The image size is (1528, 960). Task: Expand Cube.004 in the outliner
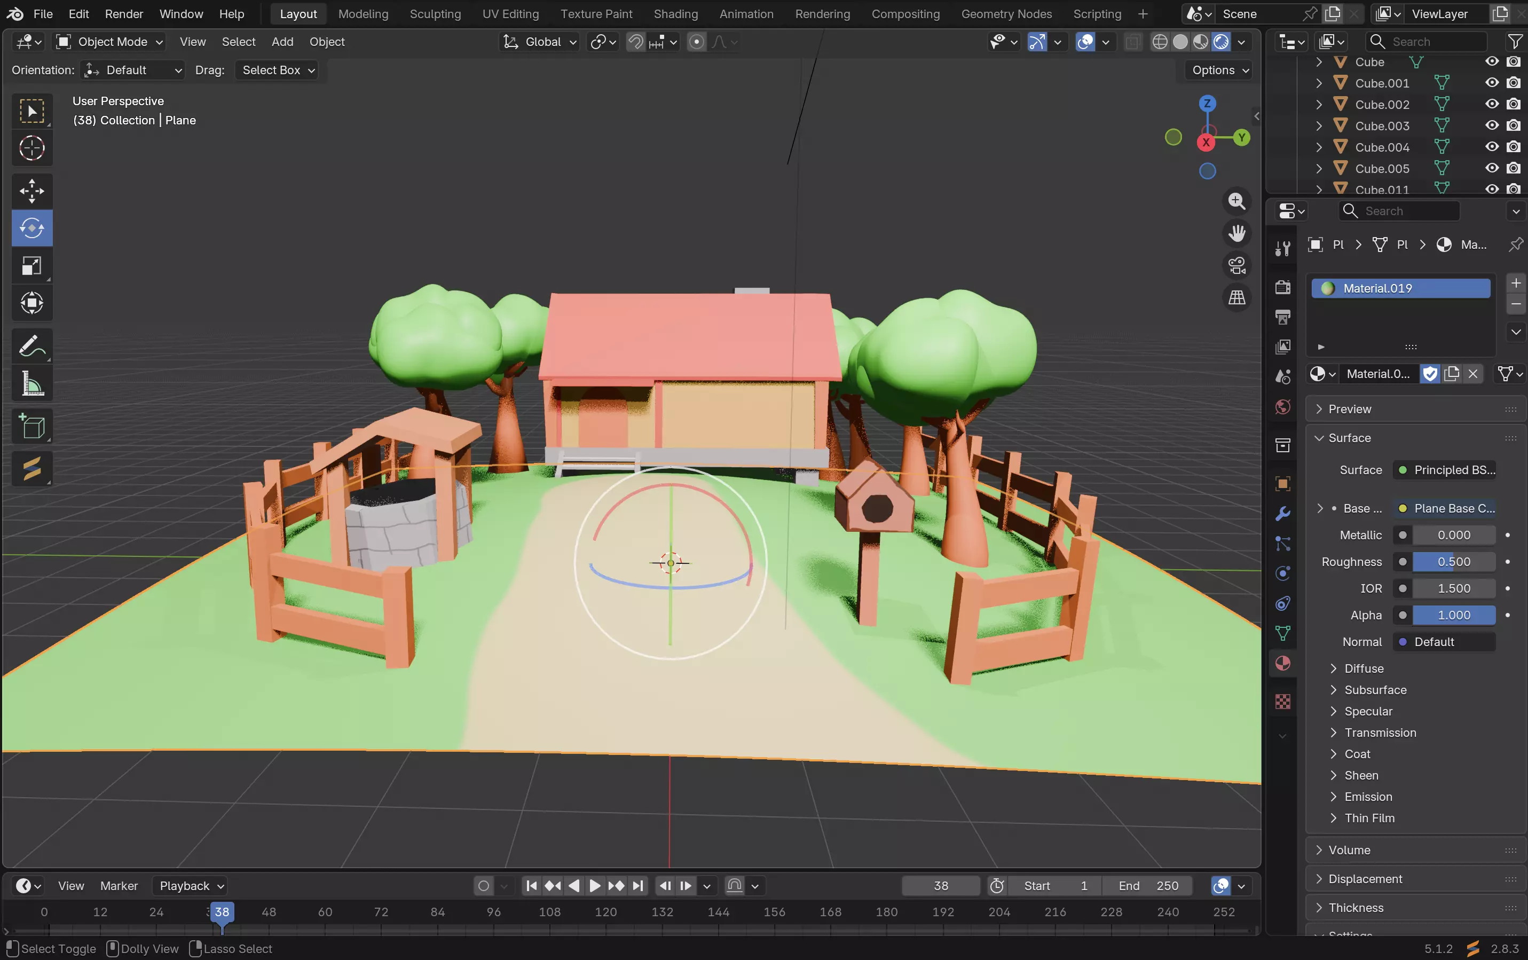[1319, 147]
